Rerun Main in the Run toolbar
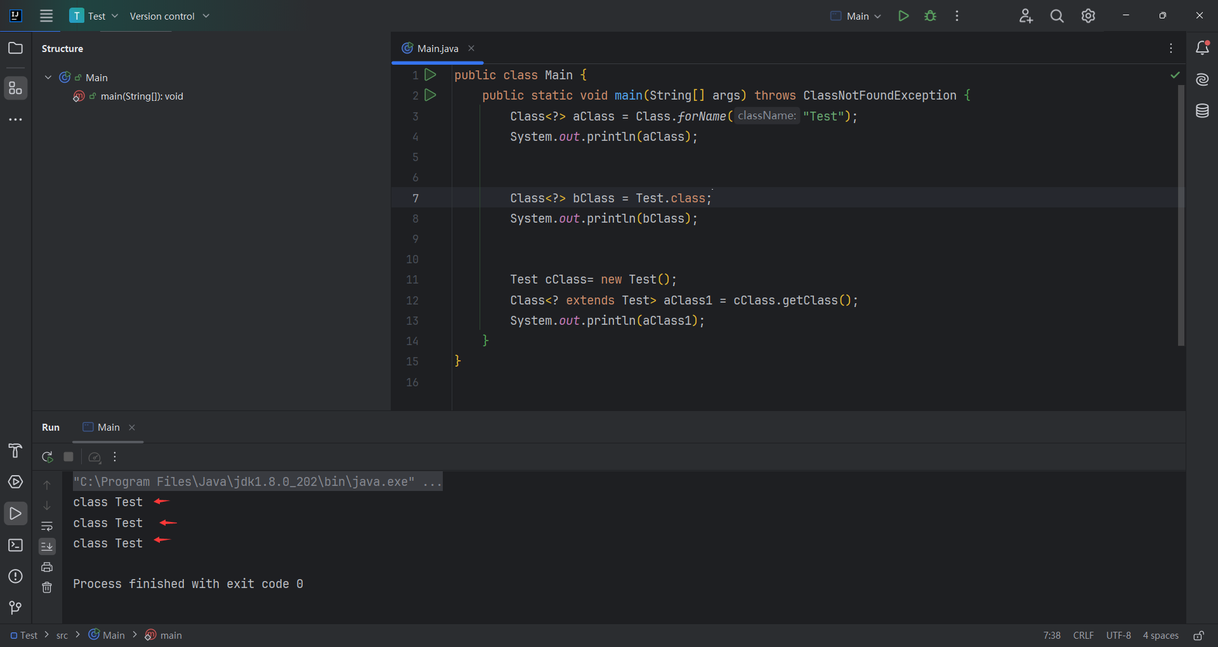The height and width of the screenshot is (647, 1218). pyautogui.click(x=48, y=457)
